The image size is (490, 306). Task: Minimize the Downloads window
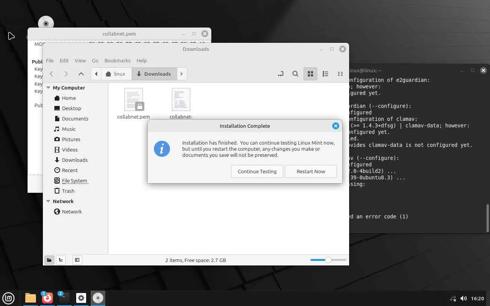321,49
